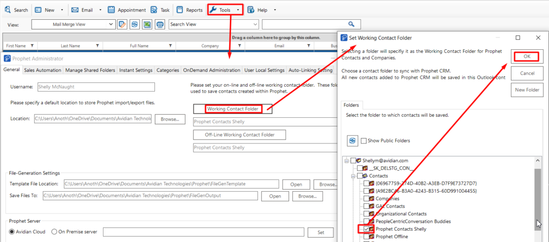Open the Email dropdown arrow

(x=100, y=10)
